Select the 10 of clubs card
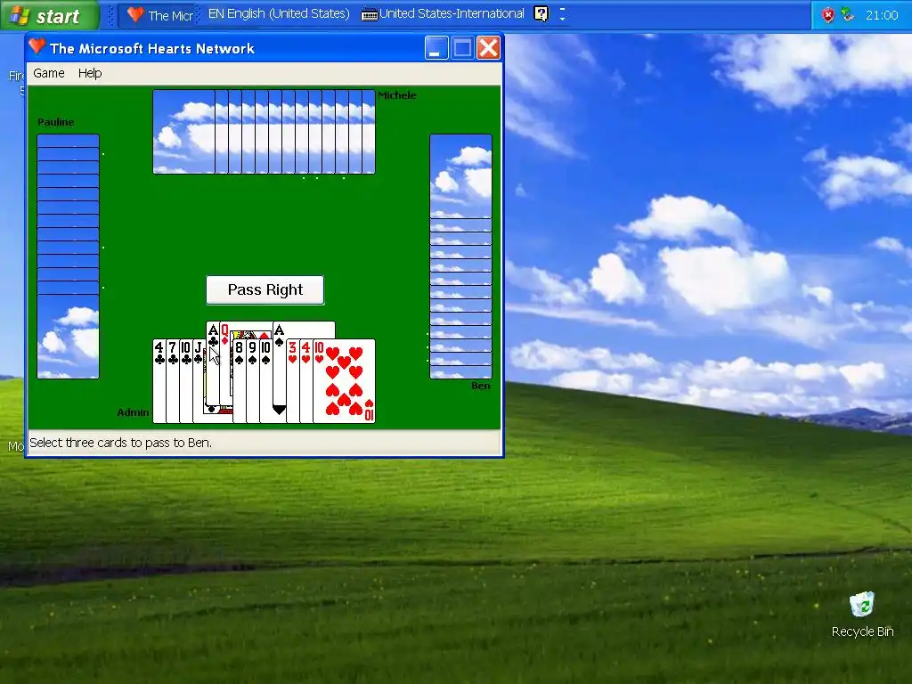Screen dimensions: 912x684 tap(185, 381)
